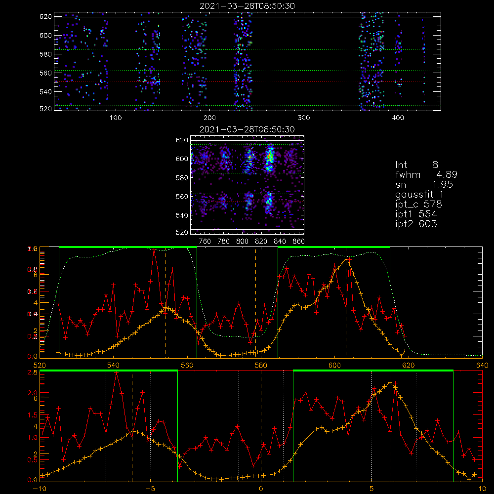Click y-axis label 560 on top image
494x494 pixels.
coord(45,73)
